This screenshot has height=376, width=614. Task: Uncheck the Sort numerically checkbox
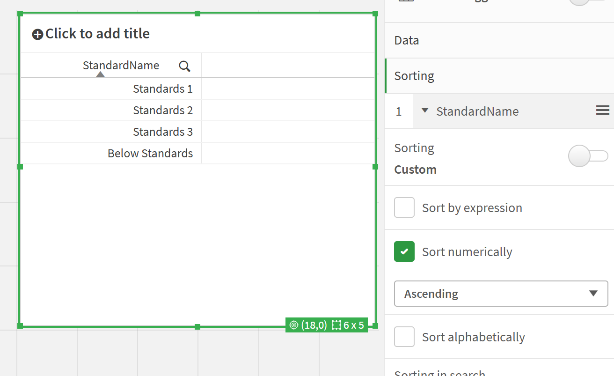tap(404, 251)
